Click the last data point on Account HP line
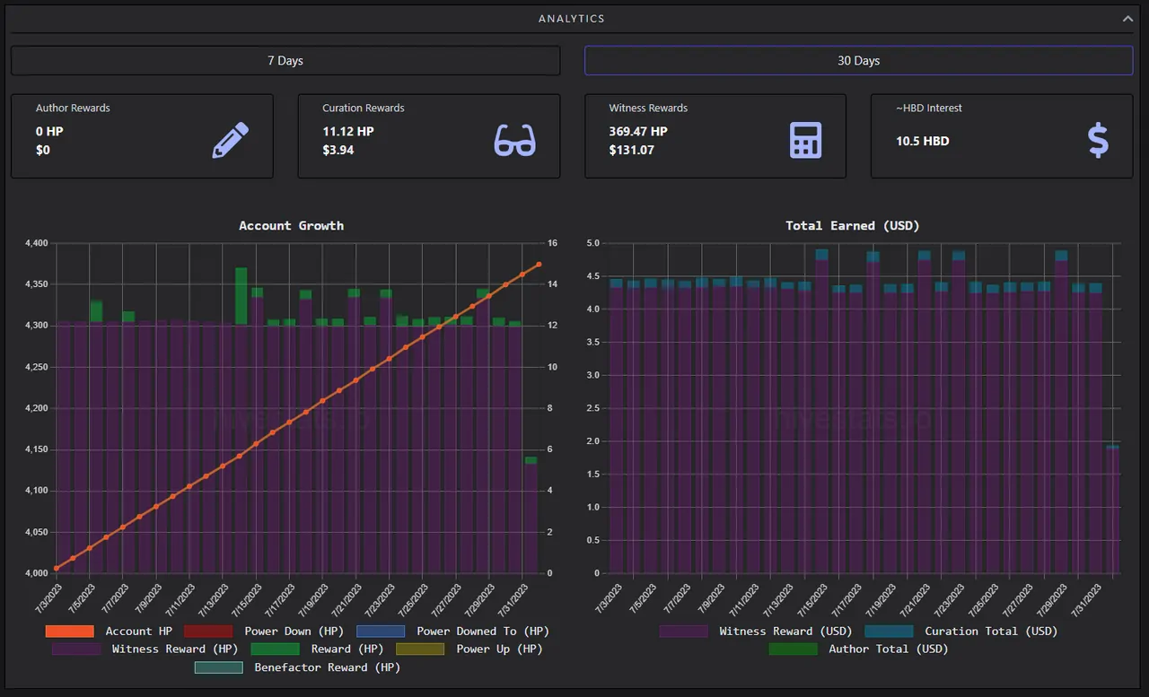Viewport: 1149px width, 697px height. (539, 265)
